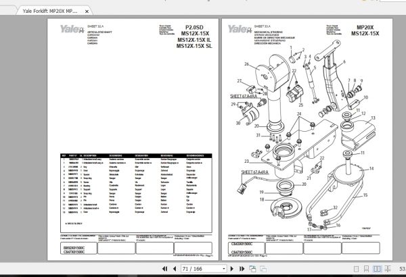
Task: Click the previous view icon
Action: click(x=252, y=269)
